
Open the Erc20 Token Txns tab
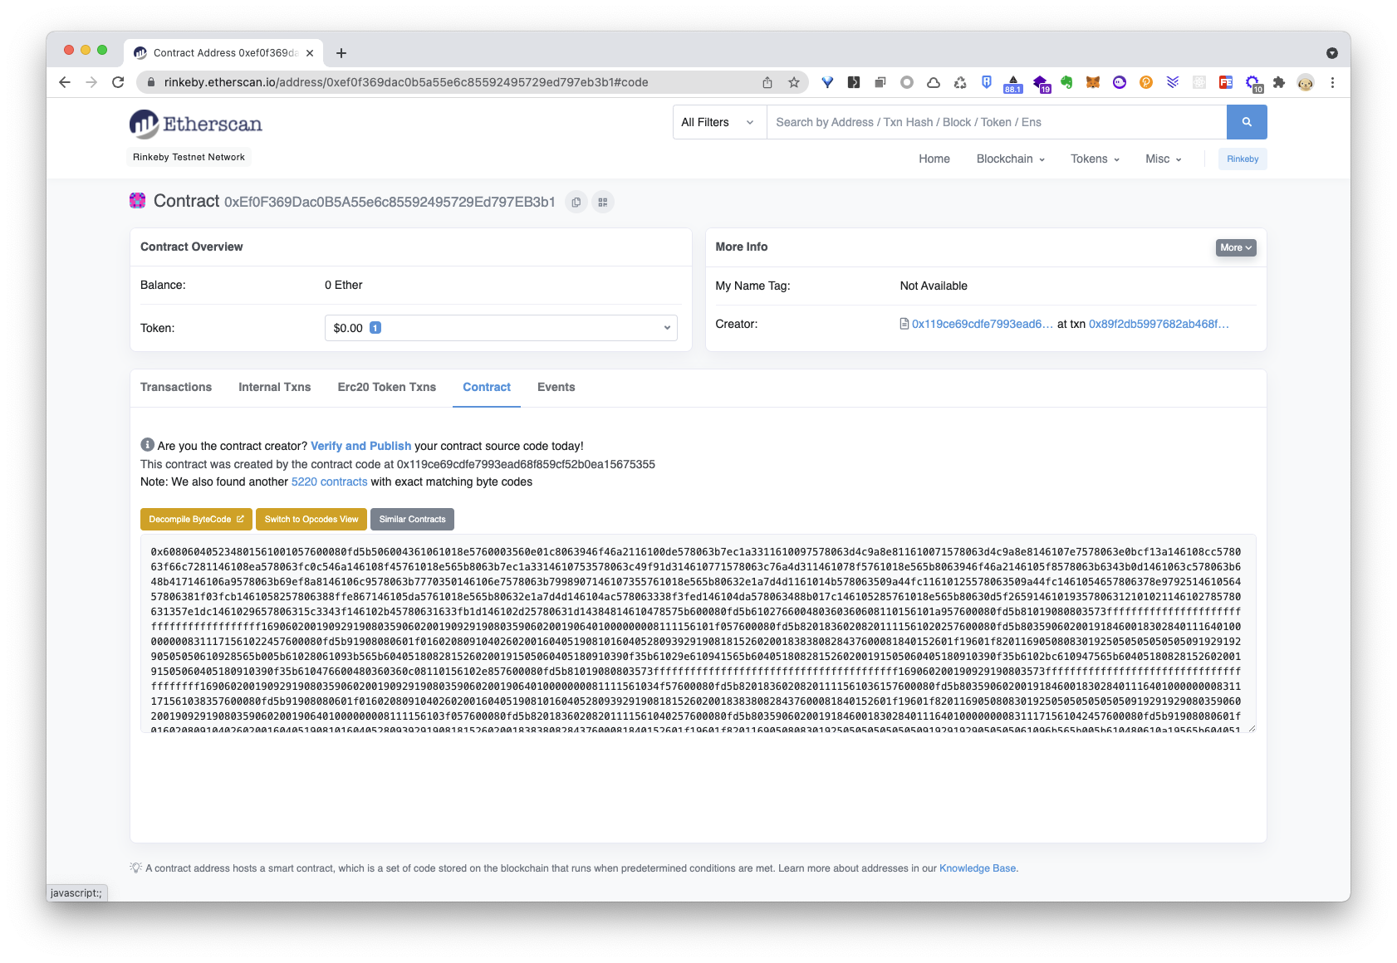386,387
